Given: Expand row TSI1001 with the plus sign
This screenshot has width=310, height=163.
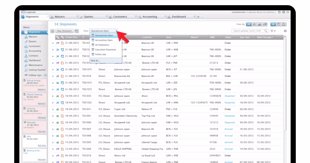Looking at the screenshot, I should pos(53,116).
